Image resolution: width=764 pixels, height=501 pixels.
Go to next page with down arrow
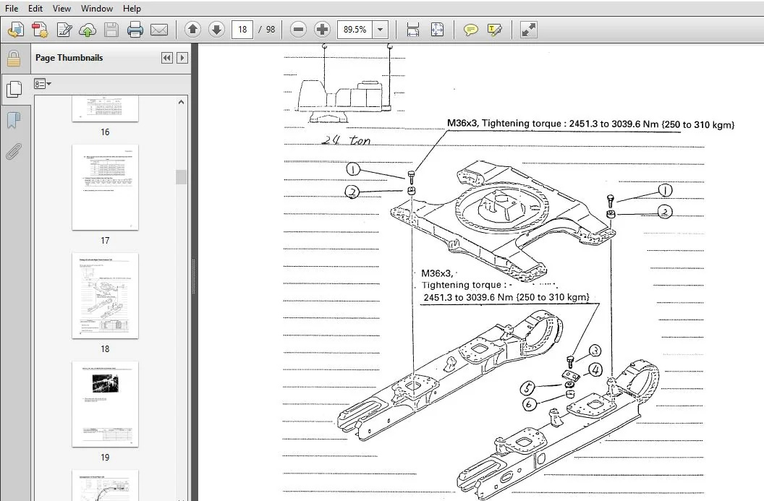click(217, 30)
